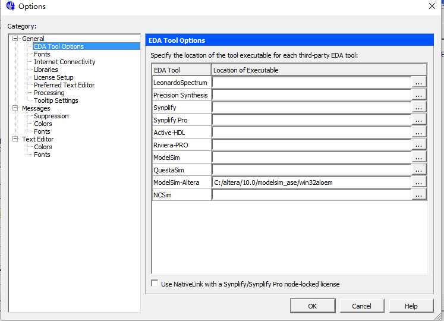Browse for QuestaSim executable location

(419, 170)
